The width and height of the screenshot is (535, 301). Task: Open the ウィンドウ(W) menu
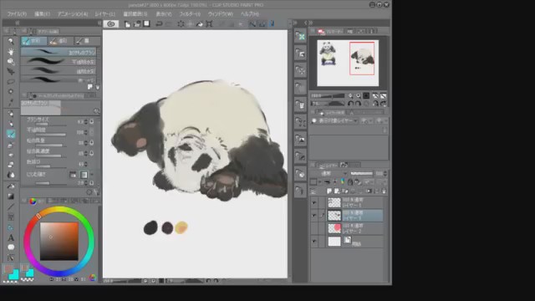point(221,14)
